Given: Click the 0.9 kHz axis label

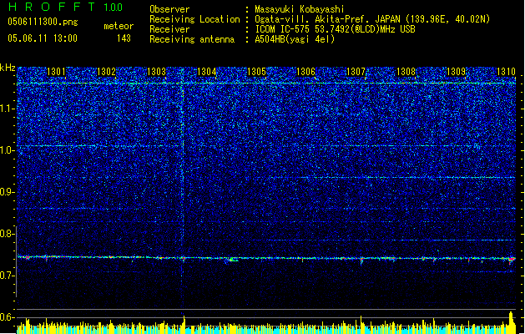Looking at the screenshot, I should pyautogui.click(x=7, y=192).
